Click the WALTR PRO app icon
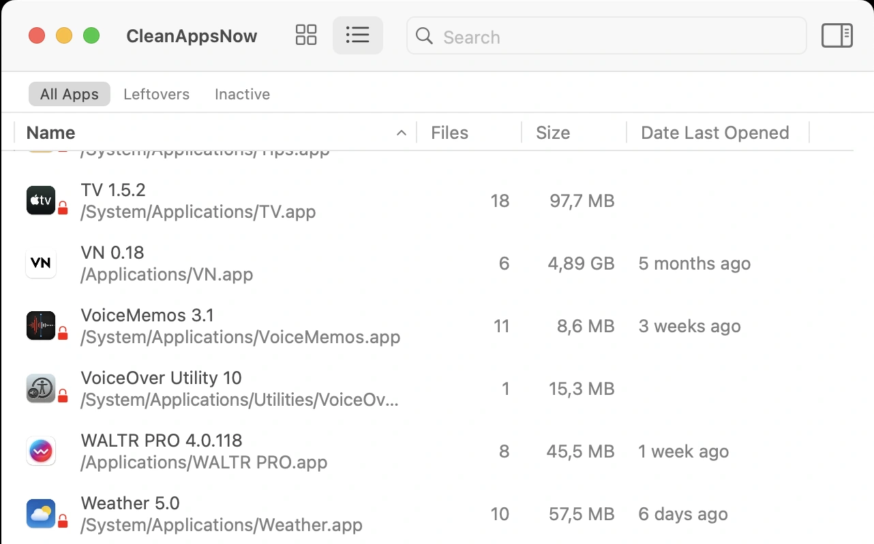 [x=41, y=451]
